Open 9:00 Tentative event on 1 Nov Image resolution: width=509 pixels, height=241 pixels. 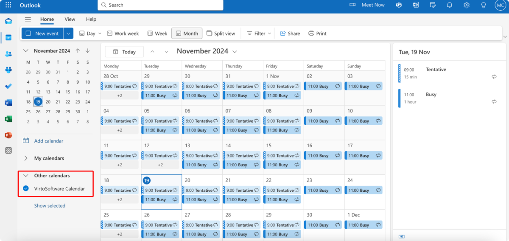pos(283,86)
